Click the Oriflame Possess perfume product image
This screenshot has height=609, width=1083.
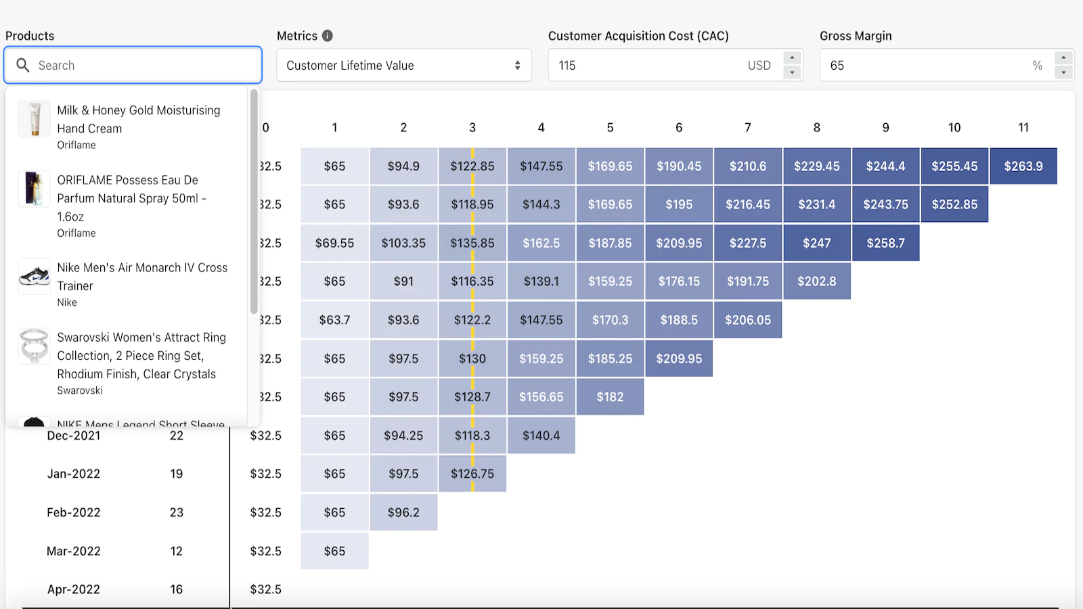click(x=34, y=188)
